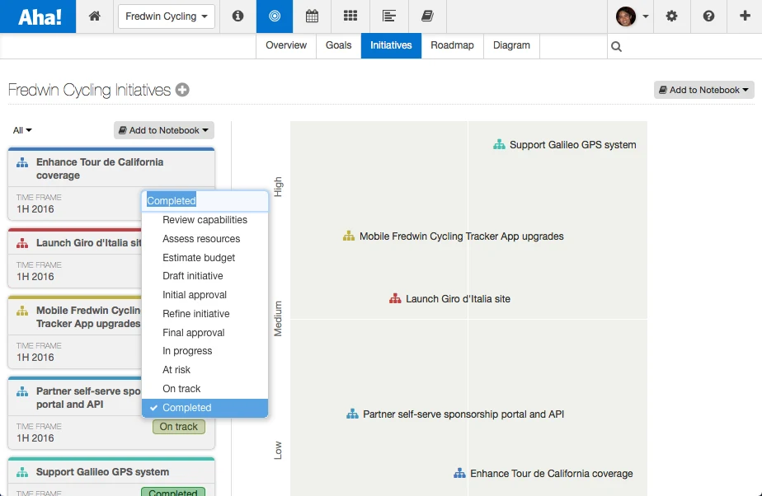Click the search magnifier icon
Image resolution: width=762 pixels, height=496 pixels.
click(616, 47)
